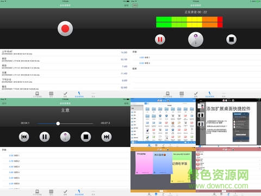Pause playback of the 主意 recording
Screen dimensions: 261x196
click(45, 137)
